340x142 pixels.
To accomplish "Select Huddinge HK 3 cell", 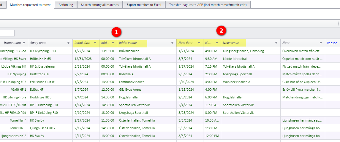I will (50, 98).
